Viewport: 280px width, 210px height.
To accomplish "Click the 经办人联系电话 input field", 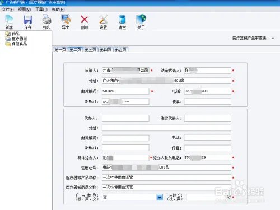I will (207, 158).
